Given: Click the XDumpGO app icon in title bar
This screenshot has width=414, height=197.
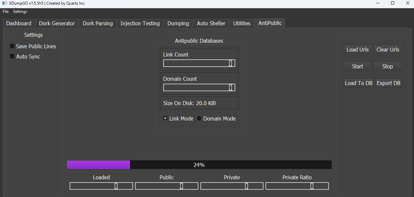Looking at the screenshot, I should coord(4,3).
